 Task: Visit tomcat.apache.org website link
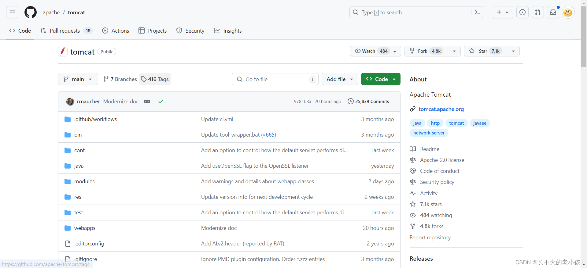441,109
